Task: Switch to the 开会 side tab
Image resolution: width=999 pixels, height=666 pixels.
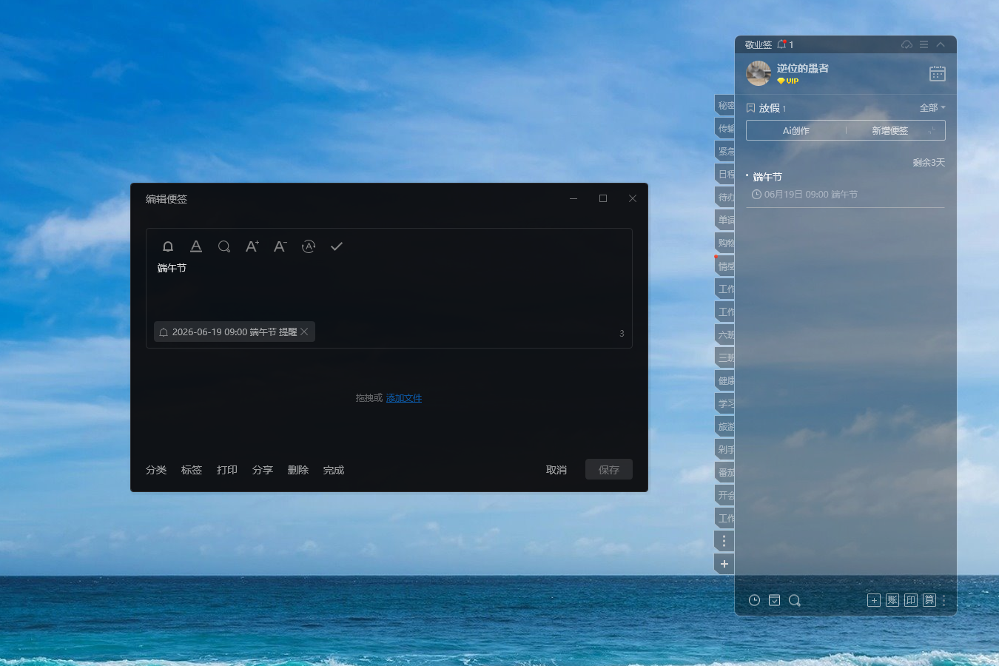Action: [724, 496]
